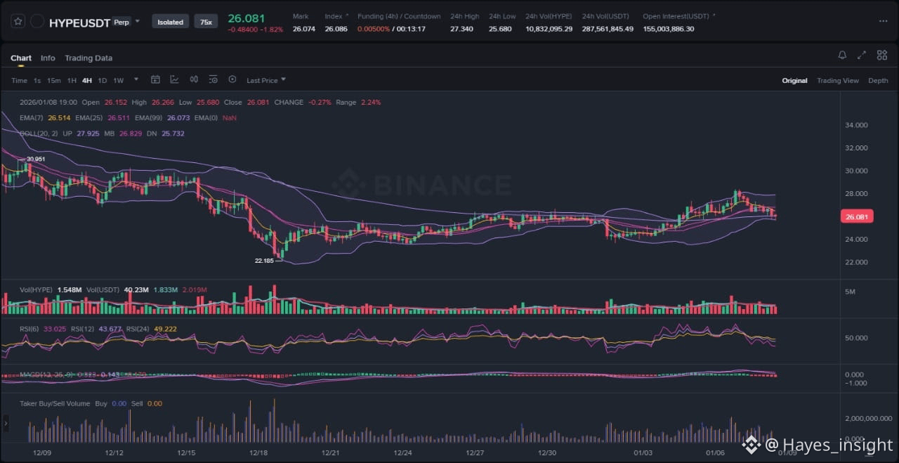Open the Last Price dropdown
899x463 pixels.
click(266, 80)
